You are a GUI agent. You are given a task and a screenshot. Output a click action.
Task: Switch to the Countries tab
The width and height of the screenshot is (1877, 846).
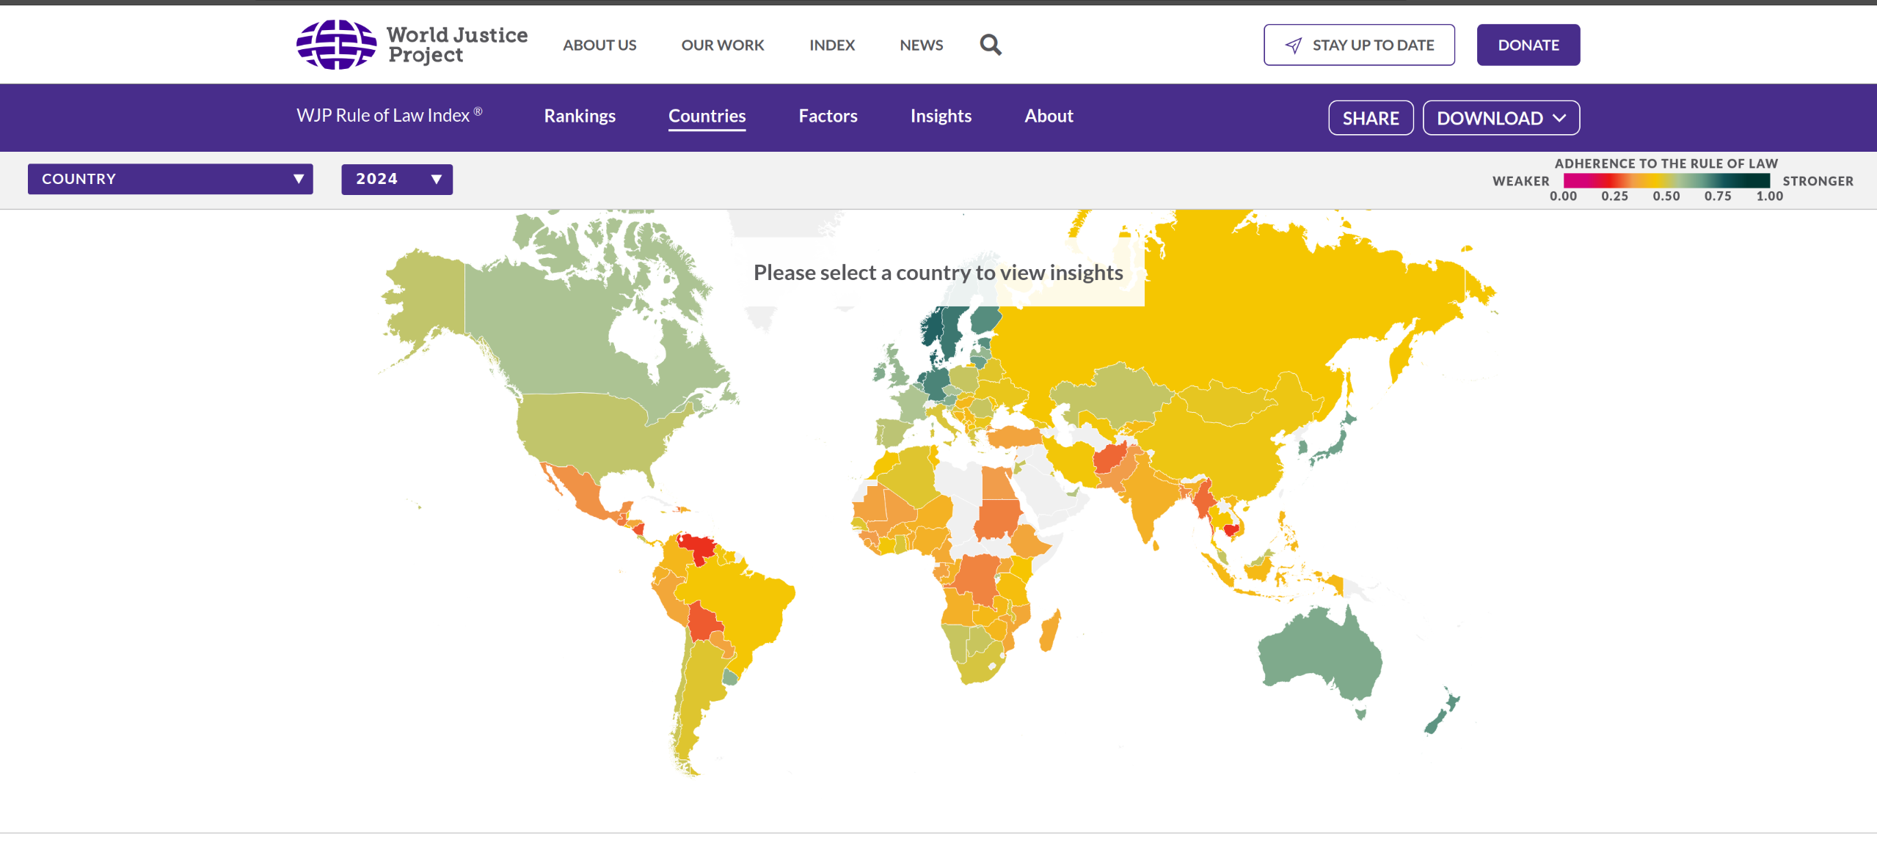click(x=707, y=116)
